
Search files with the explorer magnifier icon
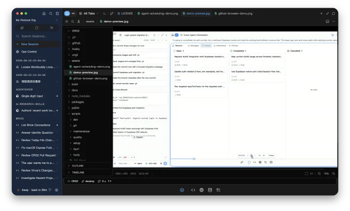coord(72,21)
